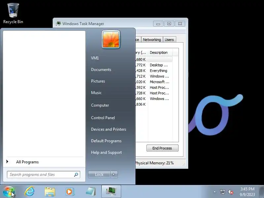Open Pictures from Start menu
Screen dimensions: 264x198
(x=98, y=81)
